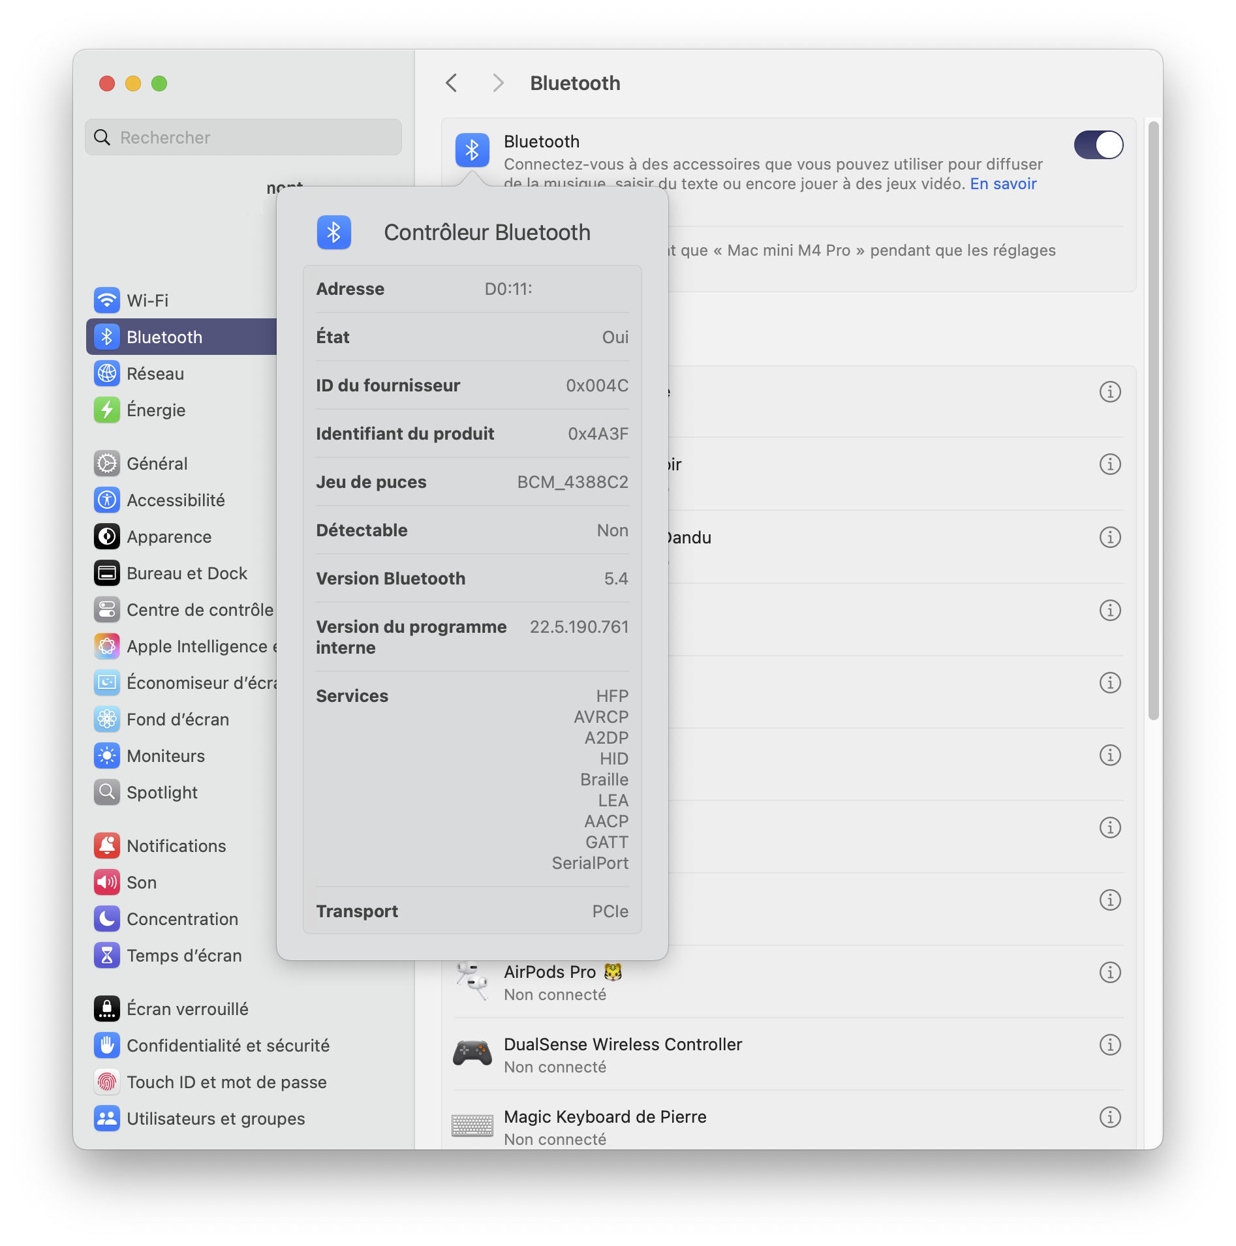Select Réseau in the sidebar
The width and height of the screenshot is (1236, 1246).
[x=181, y=374]
